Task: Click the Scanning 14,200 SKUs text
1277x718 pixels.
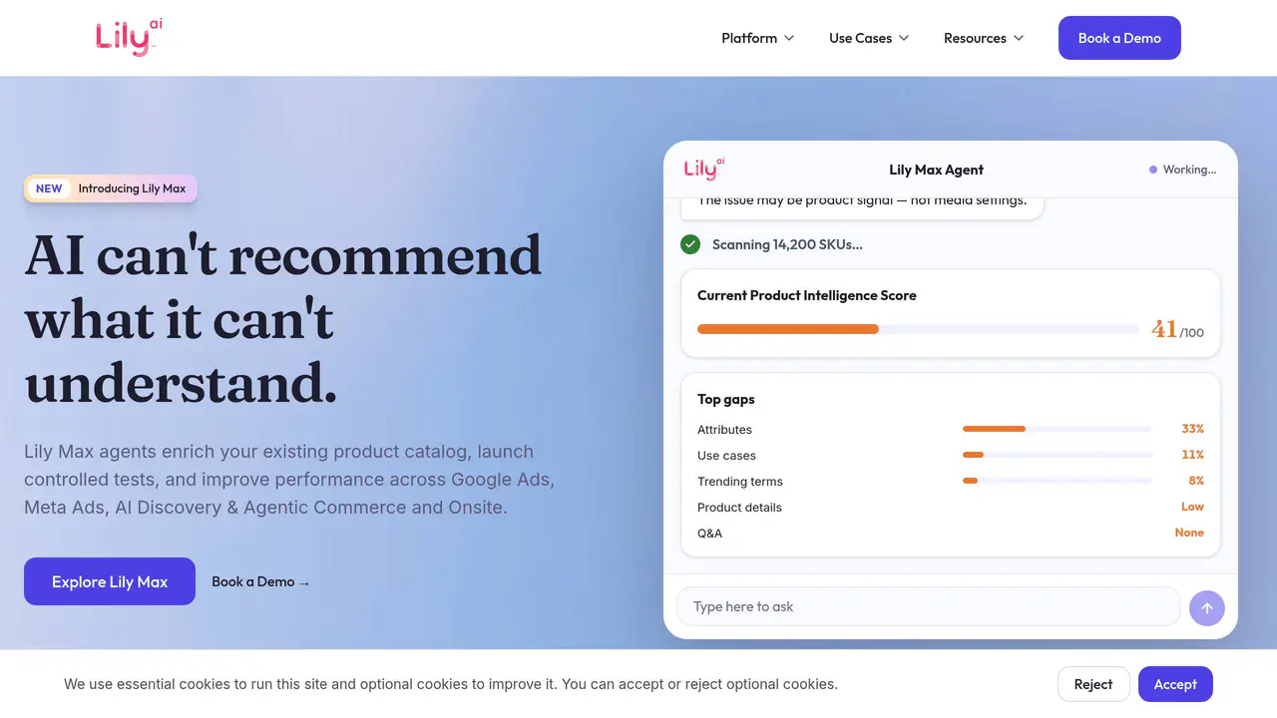Action: [787, 244]
